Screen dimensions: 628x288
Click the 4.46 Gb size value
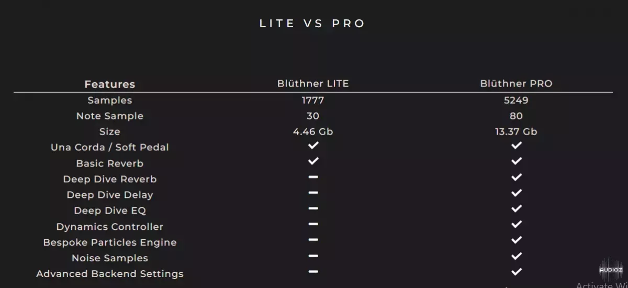[x=313, y=131]
